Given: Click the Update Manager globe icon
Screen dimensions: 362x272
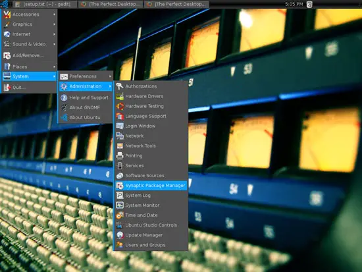Looking at the screenshot, I should tap(120, 235).
